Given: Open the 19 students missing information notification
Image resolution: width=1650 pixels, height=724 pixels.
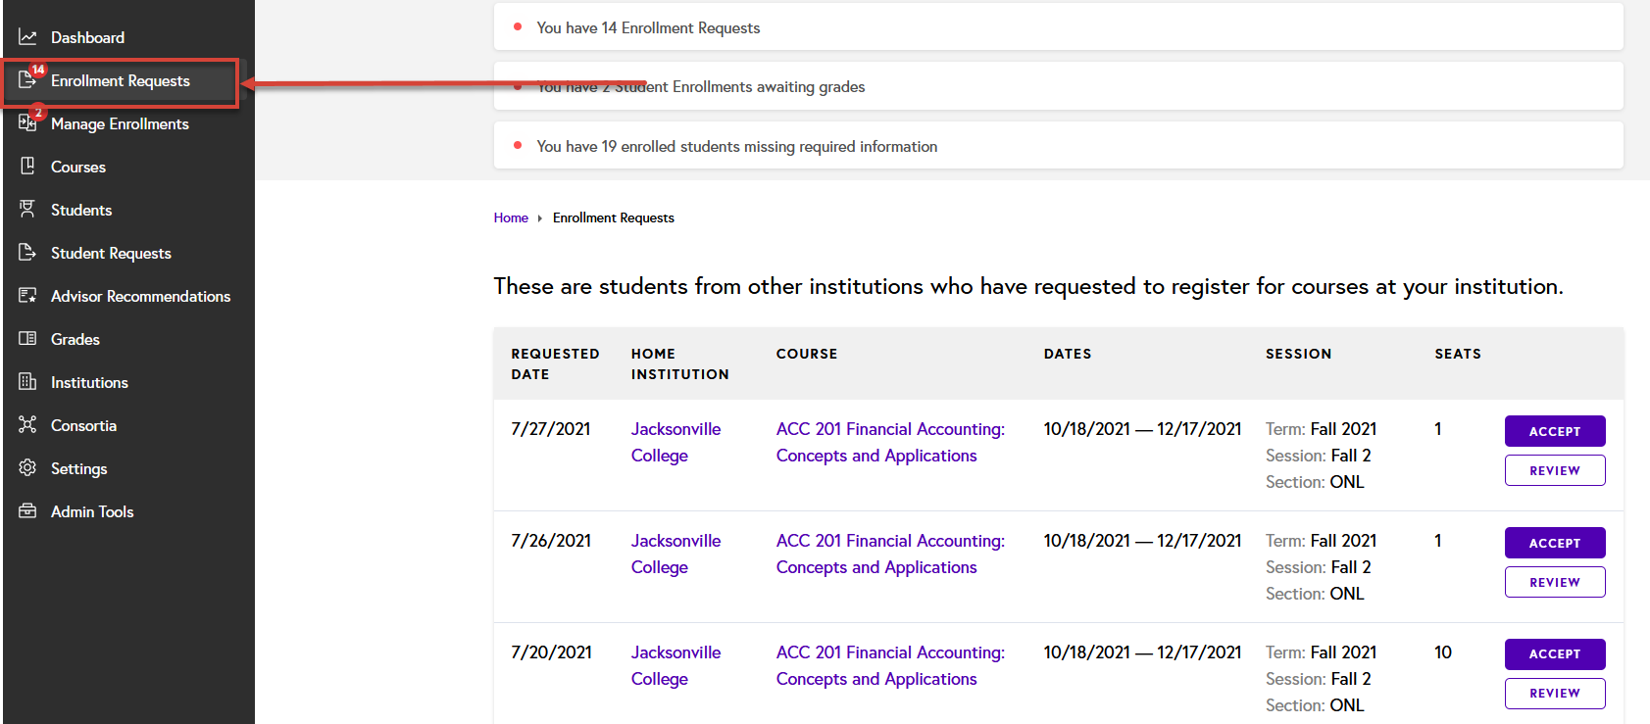Looking at the screenshot, I should (x=1059, y=146).
